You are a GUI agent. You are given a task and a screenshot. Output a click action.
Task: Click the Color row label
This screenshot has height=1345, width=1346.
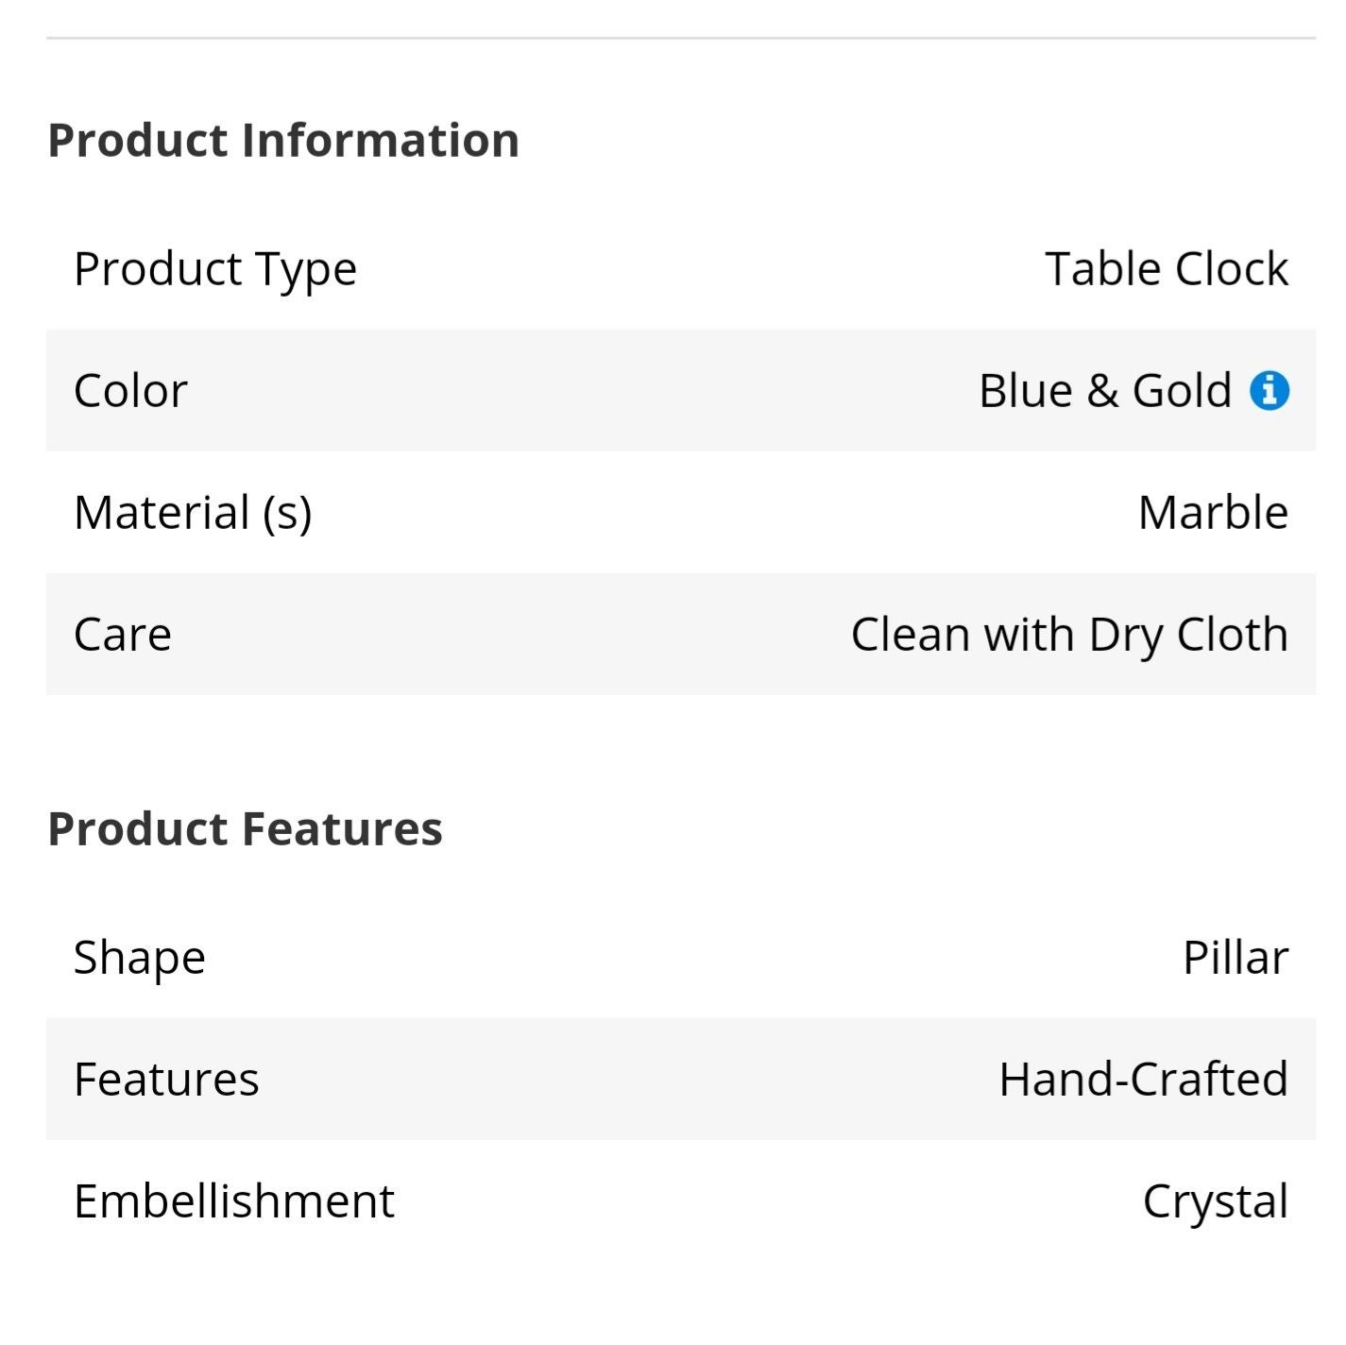click(131, 390)
